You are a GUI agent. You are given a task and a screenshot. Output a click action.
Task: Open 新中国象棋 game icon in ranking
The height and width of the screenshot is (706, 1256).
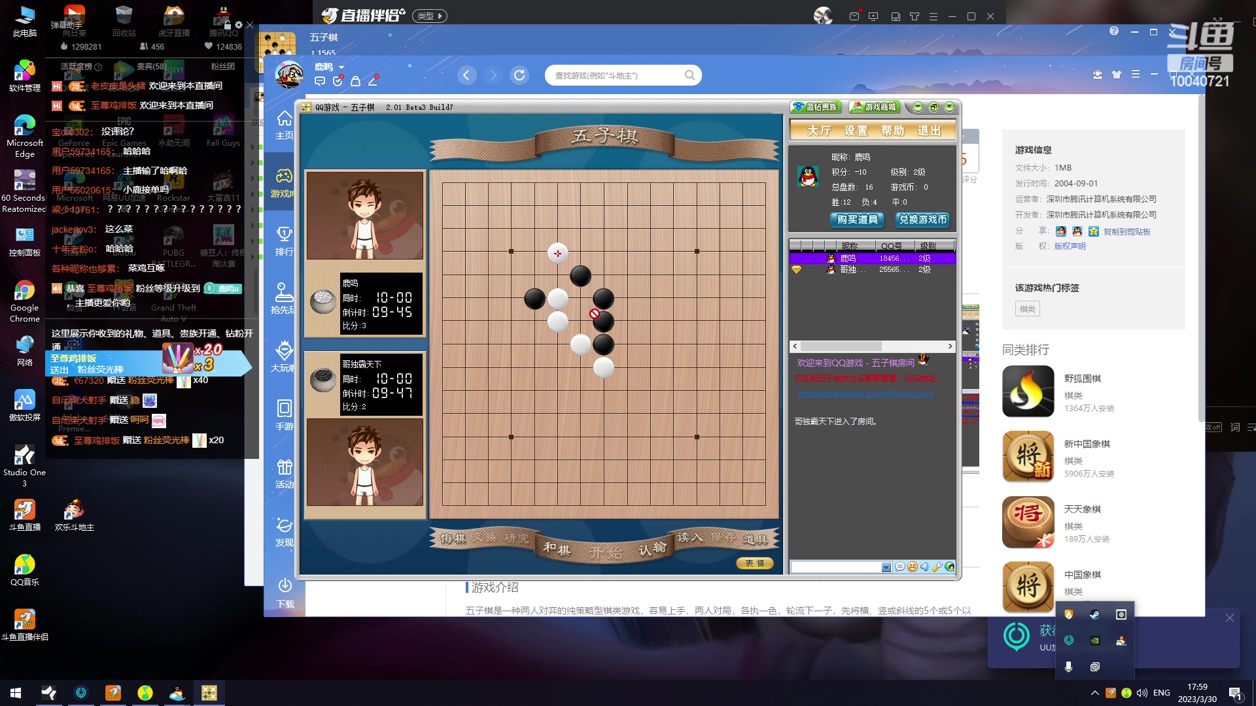coord(1028,456)
